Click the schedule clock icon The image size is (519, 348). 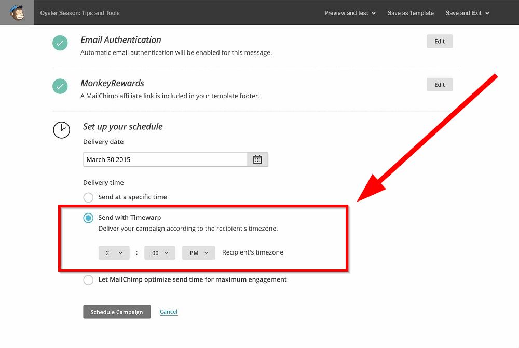pos(61,130)
